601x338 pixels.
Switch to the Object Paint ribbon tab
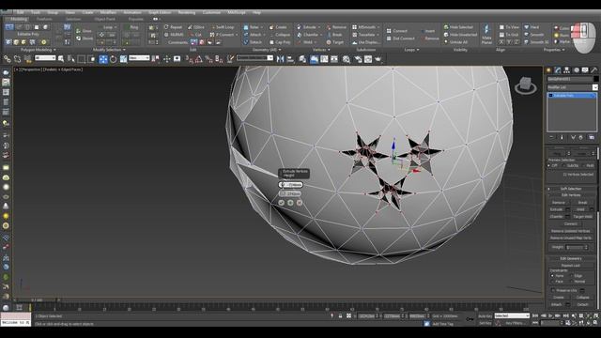(x=104, y=19)
